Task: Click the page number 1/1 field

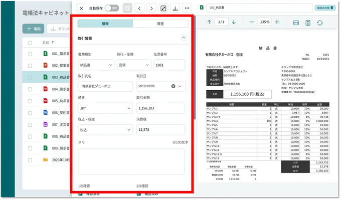Action: [221, 22]
